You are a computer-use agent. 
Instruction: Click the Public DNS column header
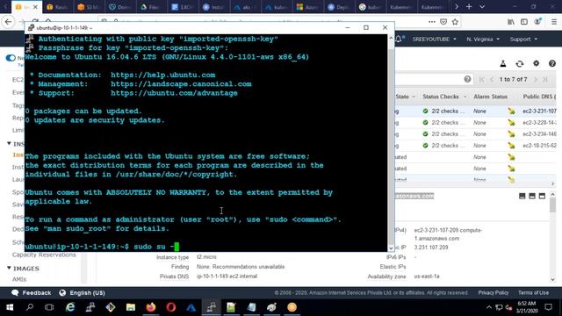(539, 97)
